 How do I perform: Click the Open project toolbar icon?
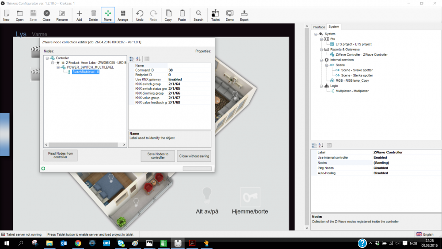[19, 15]
